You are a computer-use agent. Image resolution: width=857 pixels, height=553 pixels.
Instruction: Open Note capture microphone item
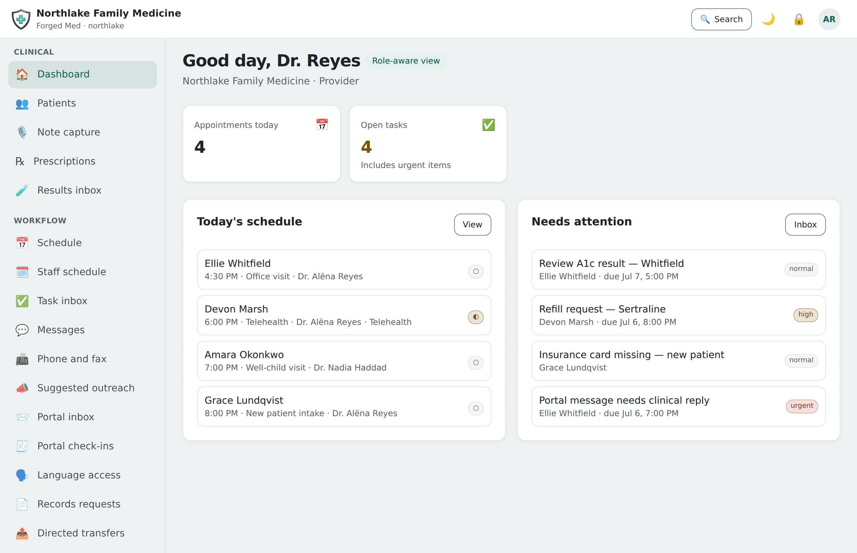(x=83, y=132)
